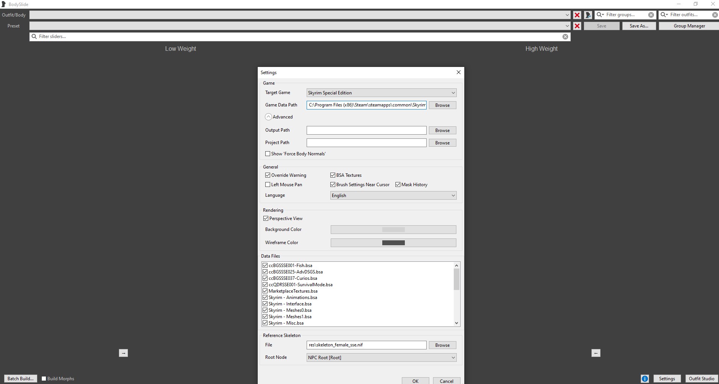Toggle Brush Settings Near Cursor checkbox
Screen dimensions: 719x384
click(x=333, y=185)
